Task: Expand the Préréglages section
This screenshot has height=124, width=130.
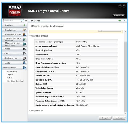Action: [15, 30]
